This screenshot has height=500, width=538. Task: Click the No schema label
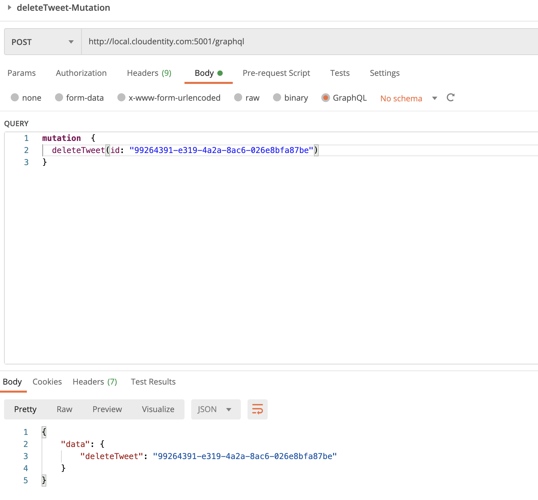[x=401, y=98]
